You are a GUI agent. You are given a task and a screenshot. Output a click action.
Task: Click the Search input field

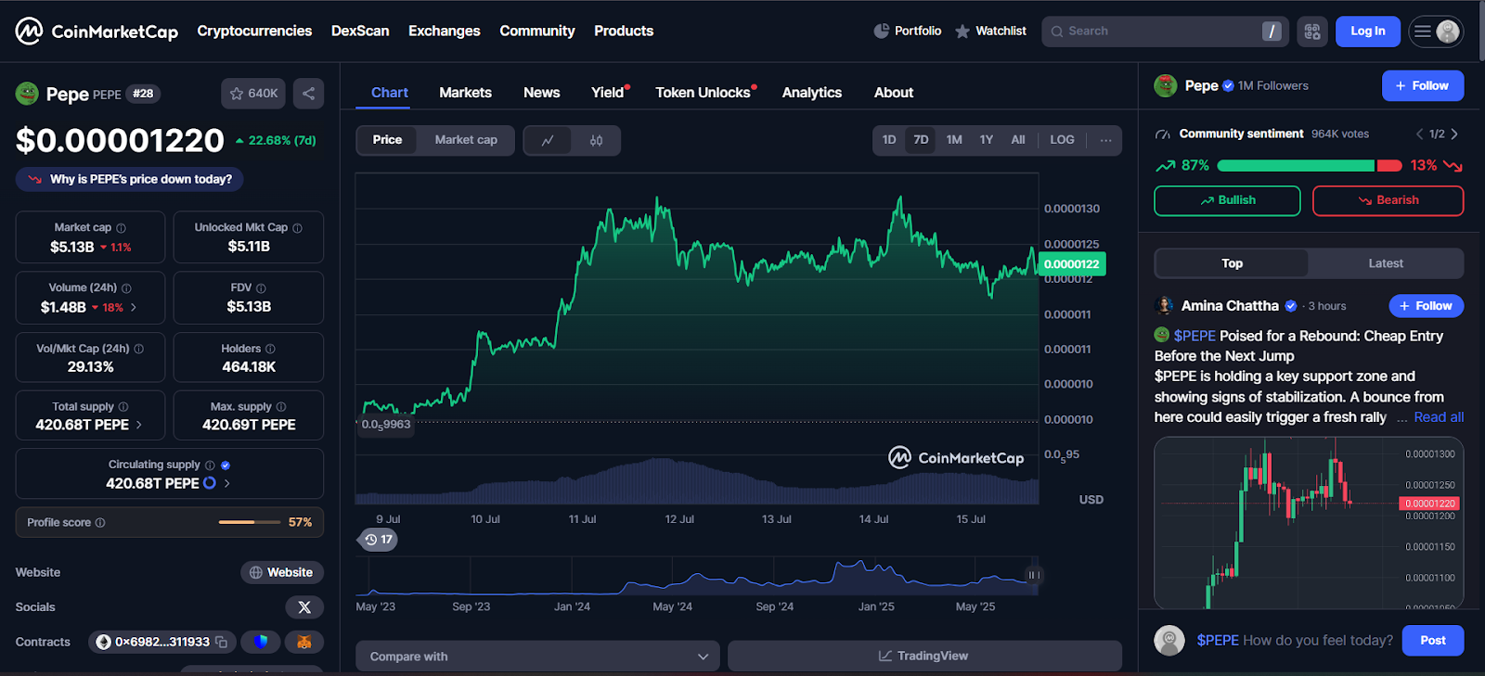(1165, 32)
